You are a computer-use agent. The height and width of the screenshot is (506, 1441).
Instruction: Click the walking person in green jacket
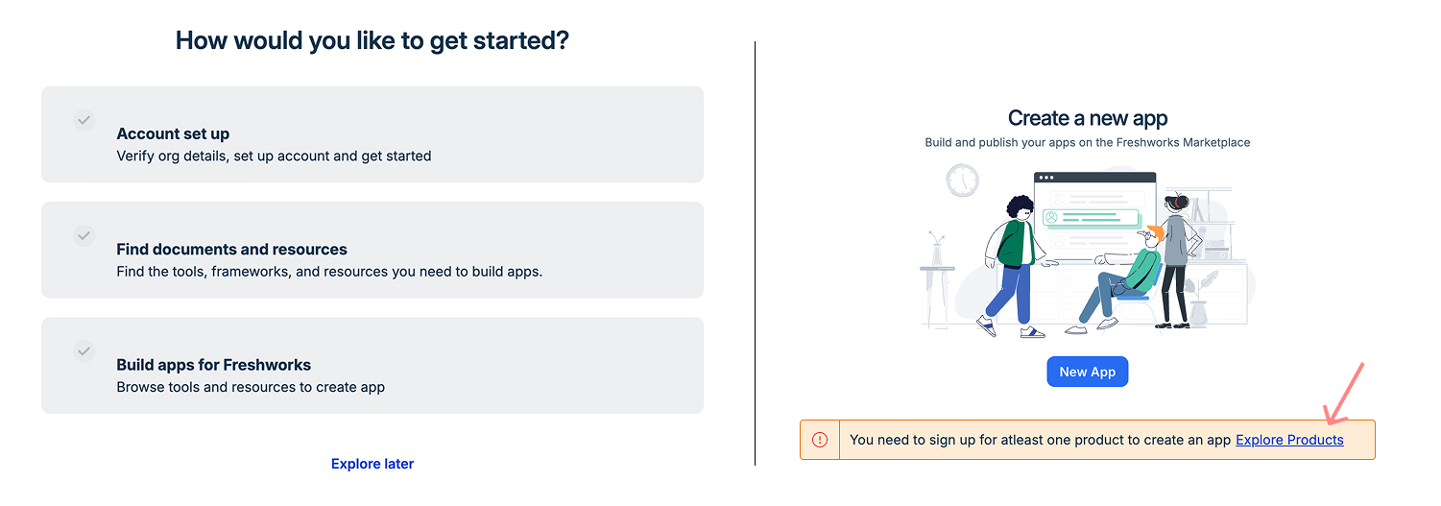pyautogui.click(x=1010, y=264)
